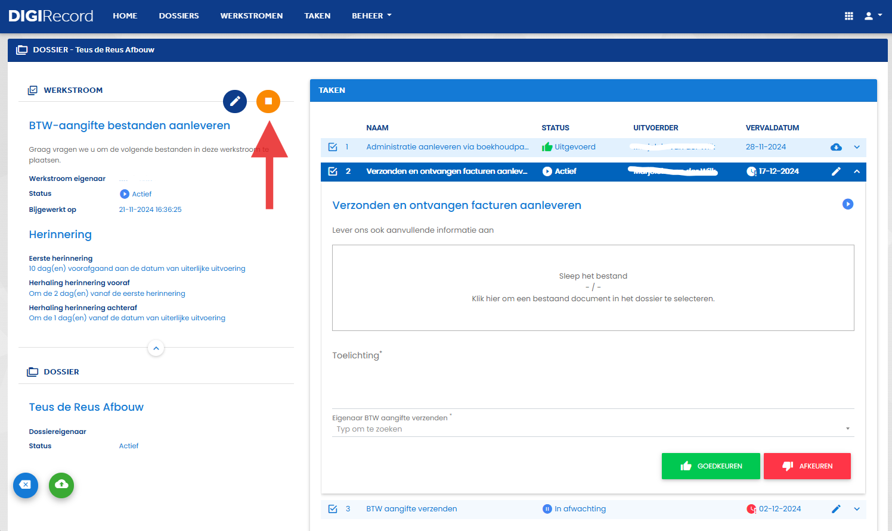
Task: Collapse the workflow details with round chevron
Action: (156, 348)
